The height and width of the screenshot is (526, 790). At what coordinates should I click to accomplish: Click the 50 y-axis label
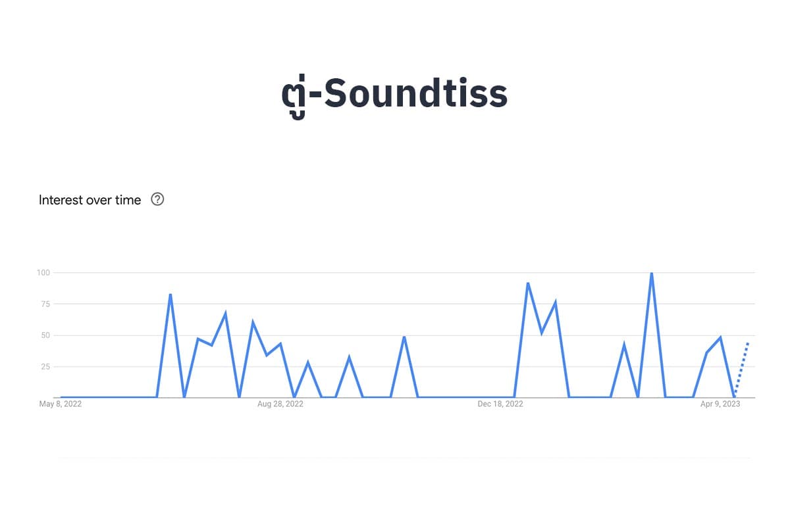click(x=46, y=335)
